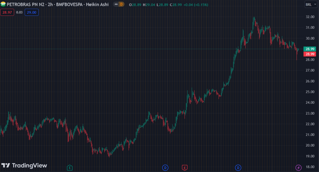This screenshot has width=319, height=172.
Task: Open the BRL currency dropdown
Action: 311,4
